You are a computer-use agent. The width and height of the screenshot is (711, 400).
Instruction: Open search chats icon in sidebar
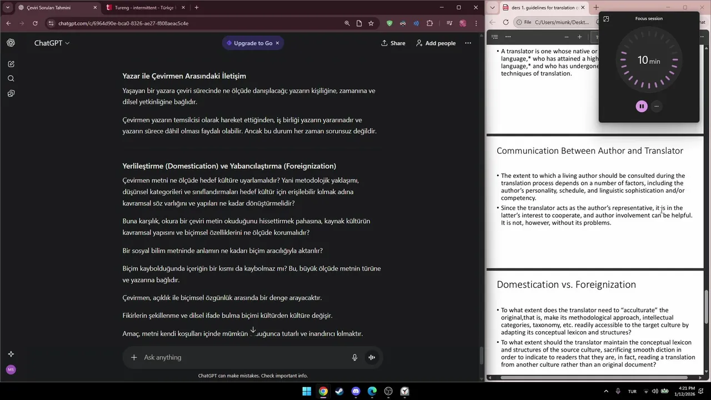[x=11, y=78]
